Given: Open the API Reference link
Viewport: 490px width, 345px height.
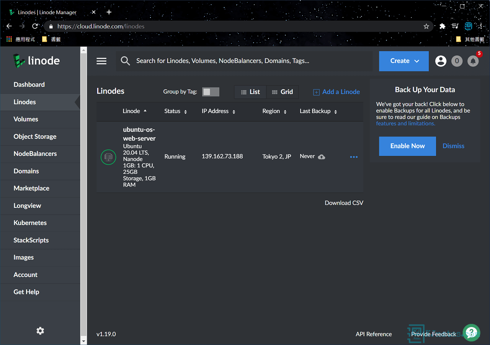Looking at the screenshot, I should pos(374,334).
